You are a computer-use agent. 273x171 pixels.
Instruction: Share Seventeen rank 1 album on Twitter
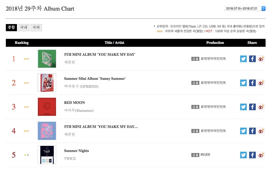[x=243, y=59]
